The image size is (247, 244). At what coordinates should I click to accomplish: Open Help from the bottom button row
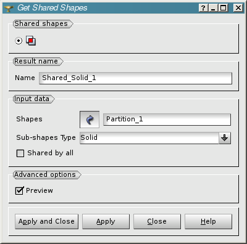coord(208,221)
